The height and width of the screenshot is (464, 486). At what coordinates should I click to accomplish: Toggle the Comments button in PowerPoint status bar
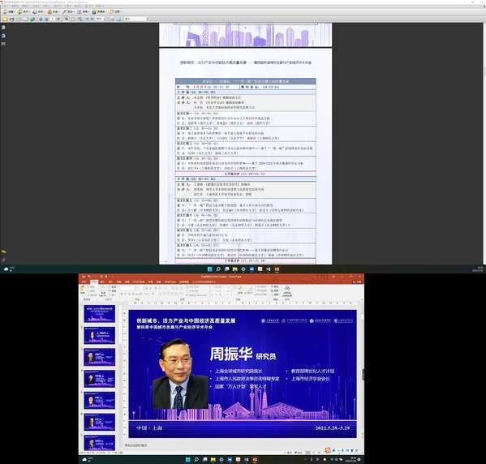[x=298, y=453]
